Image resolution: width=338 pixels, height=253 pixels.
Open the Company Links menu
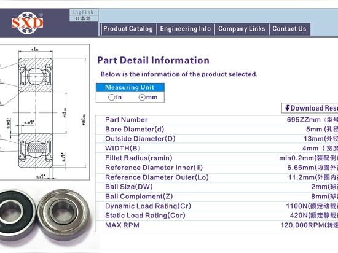click(x=242, y=29)
